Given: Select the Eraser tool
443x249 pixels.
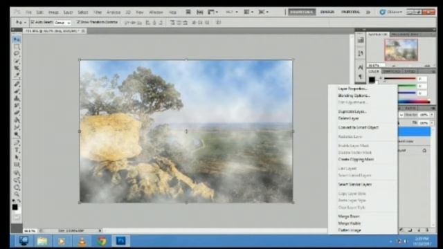Looking at the screenshot, I should pyautogui.click(x=17, y=113).
